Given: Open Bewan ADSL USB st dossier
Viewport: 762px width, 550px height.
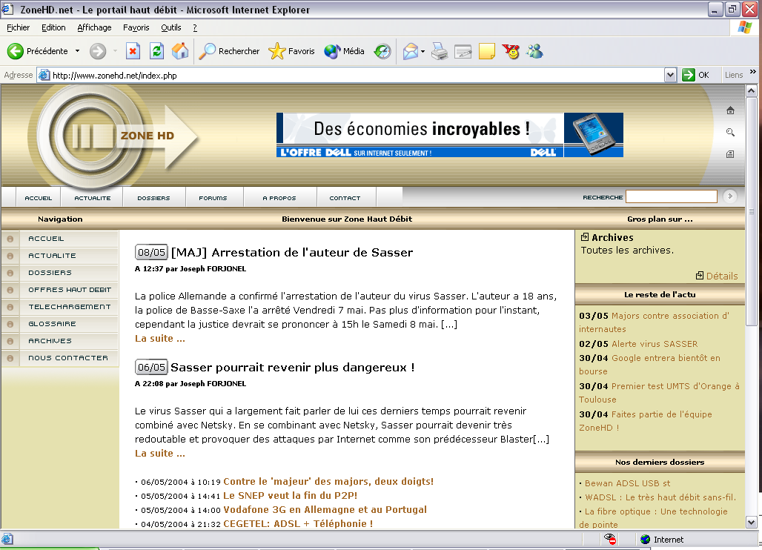Looking at the screenshot, I should 627,483.
